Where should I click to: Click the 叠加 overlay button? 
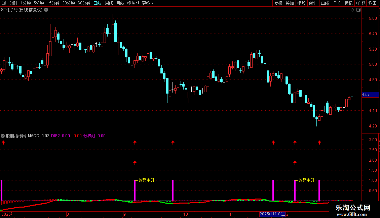pos(290,3)
